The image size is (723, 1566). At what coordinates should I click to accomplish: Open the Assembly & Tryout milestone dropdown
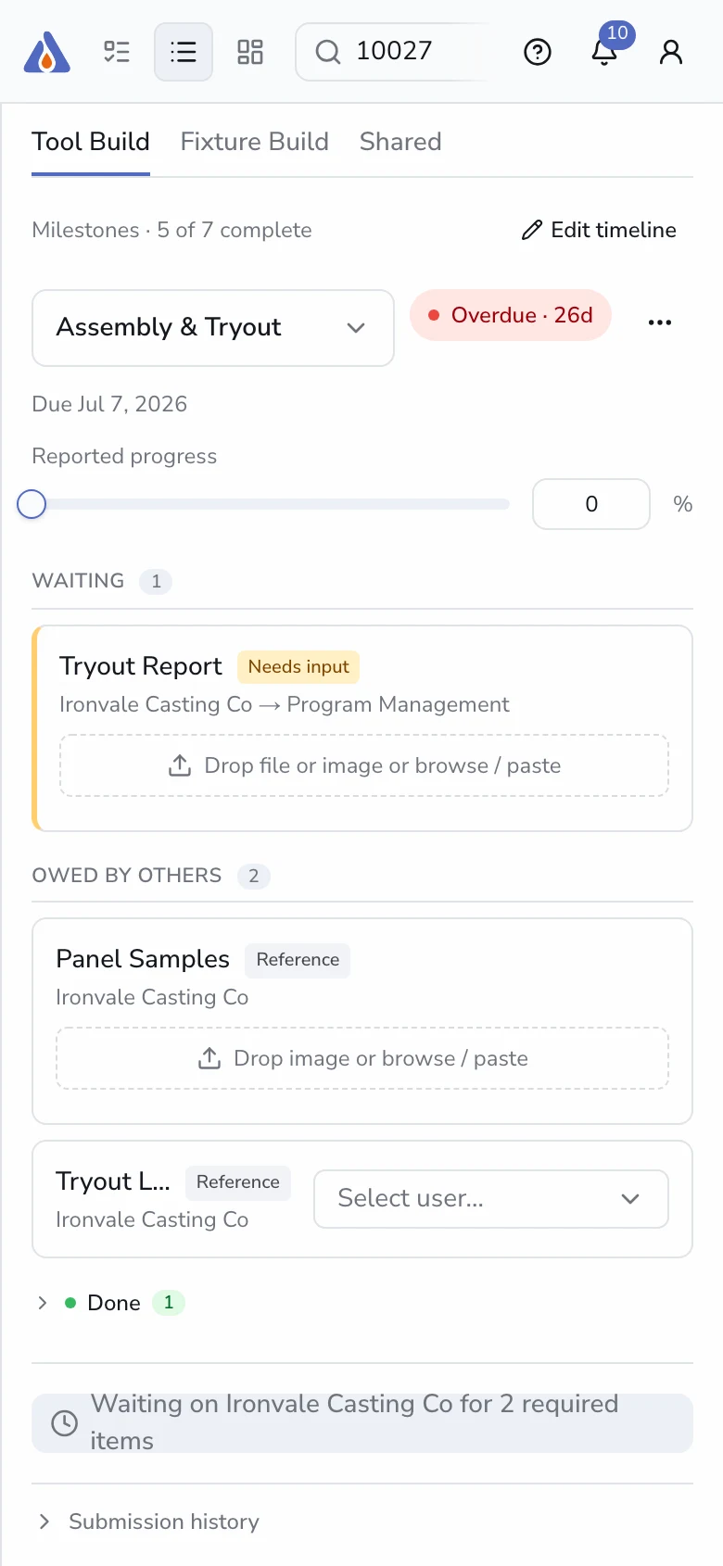pyautogui.click(x=213, y=328)
